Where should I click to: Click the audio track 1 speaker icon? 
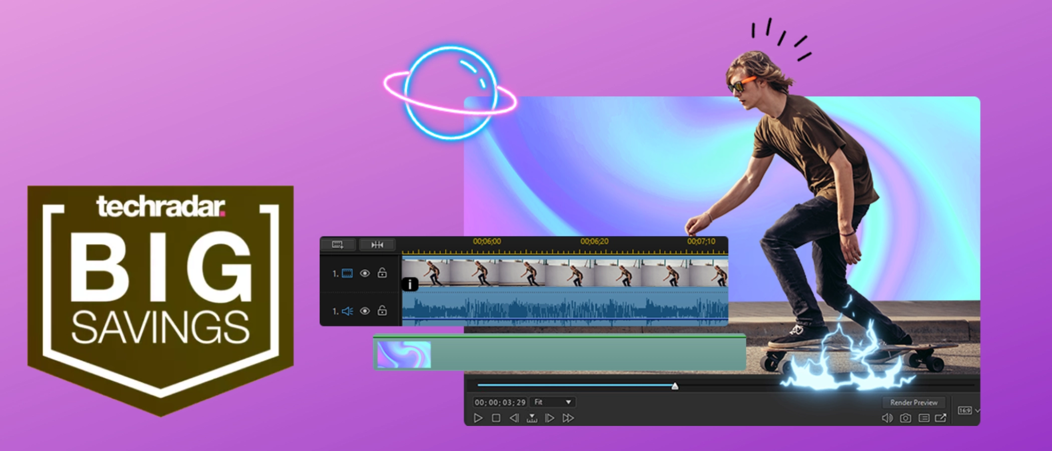pyautogui.click(x=347, y=311)
